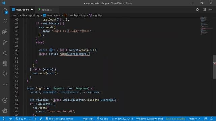
Task: Open the Manage gear icon
Action: (5, 111)
